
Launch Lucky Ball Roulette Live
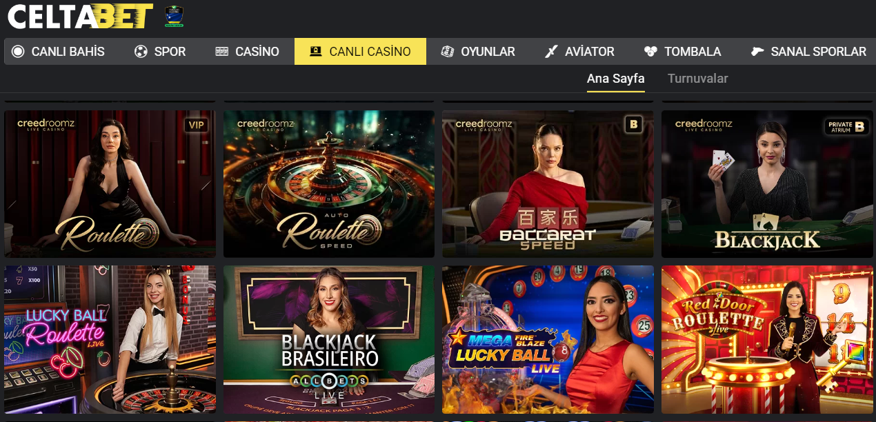110,339
